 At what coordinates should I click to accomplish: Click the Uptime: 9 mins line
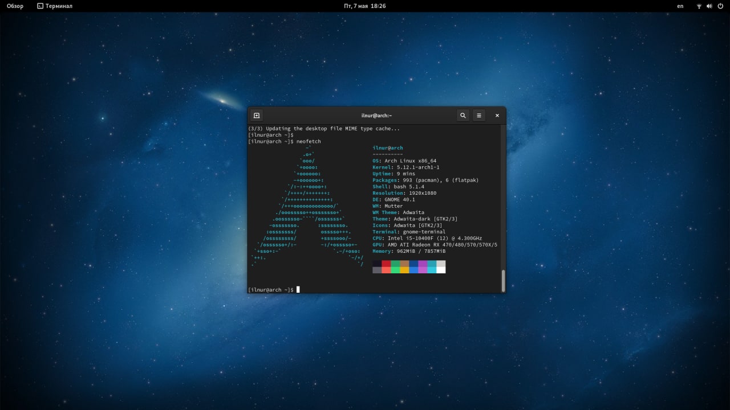pos(395,174)
